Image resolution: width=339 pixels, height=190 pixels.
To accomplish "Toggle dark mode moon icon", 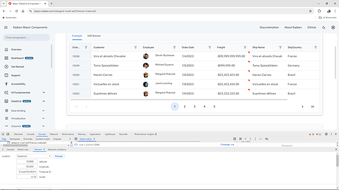I will (324, 27).
